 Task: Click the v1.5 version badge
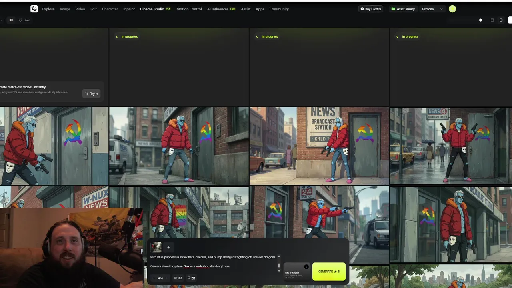click(x=168, y=9)
